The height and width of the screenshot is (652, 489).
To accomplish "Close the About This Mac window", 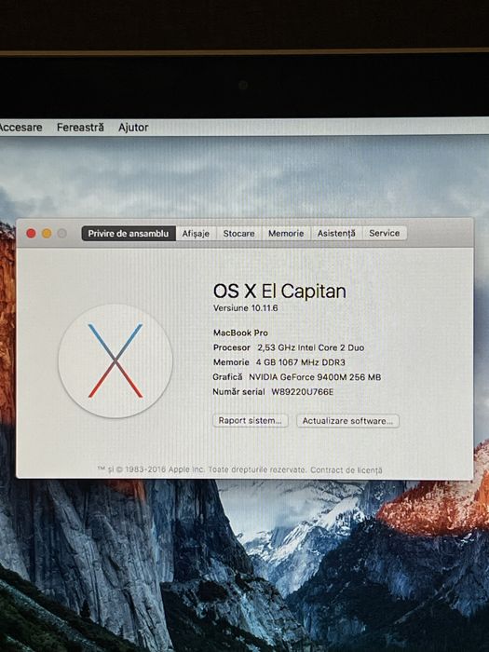I will (31, 233).
